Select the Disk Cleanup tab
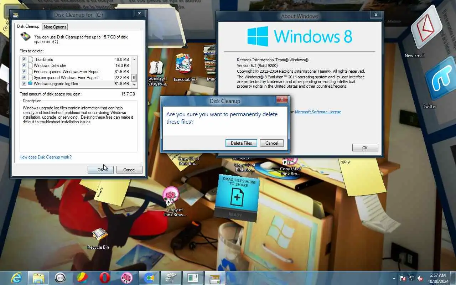This screenshot has width=456, height=285. 28,26
